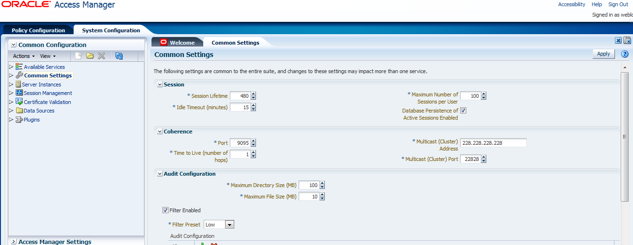The width and height of the screenshot is (633, 245).
Task: Decrease the Time to Live hops value
Action: pos(253,156)
